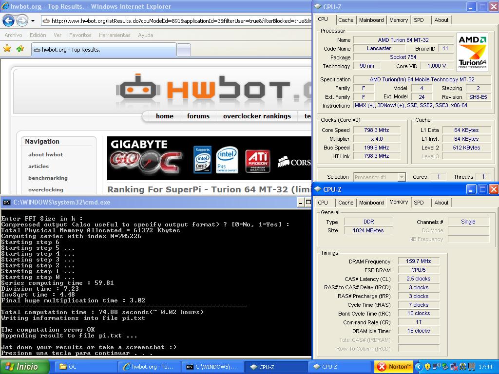Click the hwbot robot logo

point(137,88)
